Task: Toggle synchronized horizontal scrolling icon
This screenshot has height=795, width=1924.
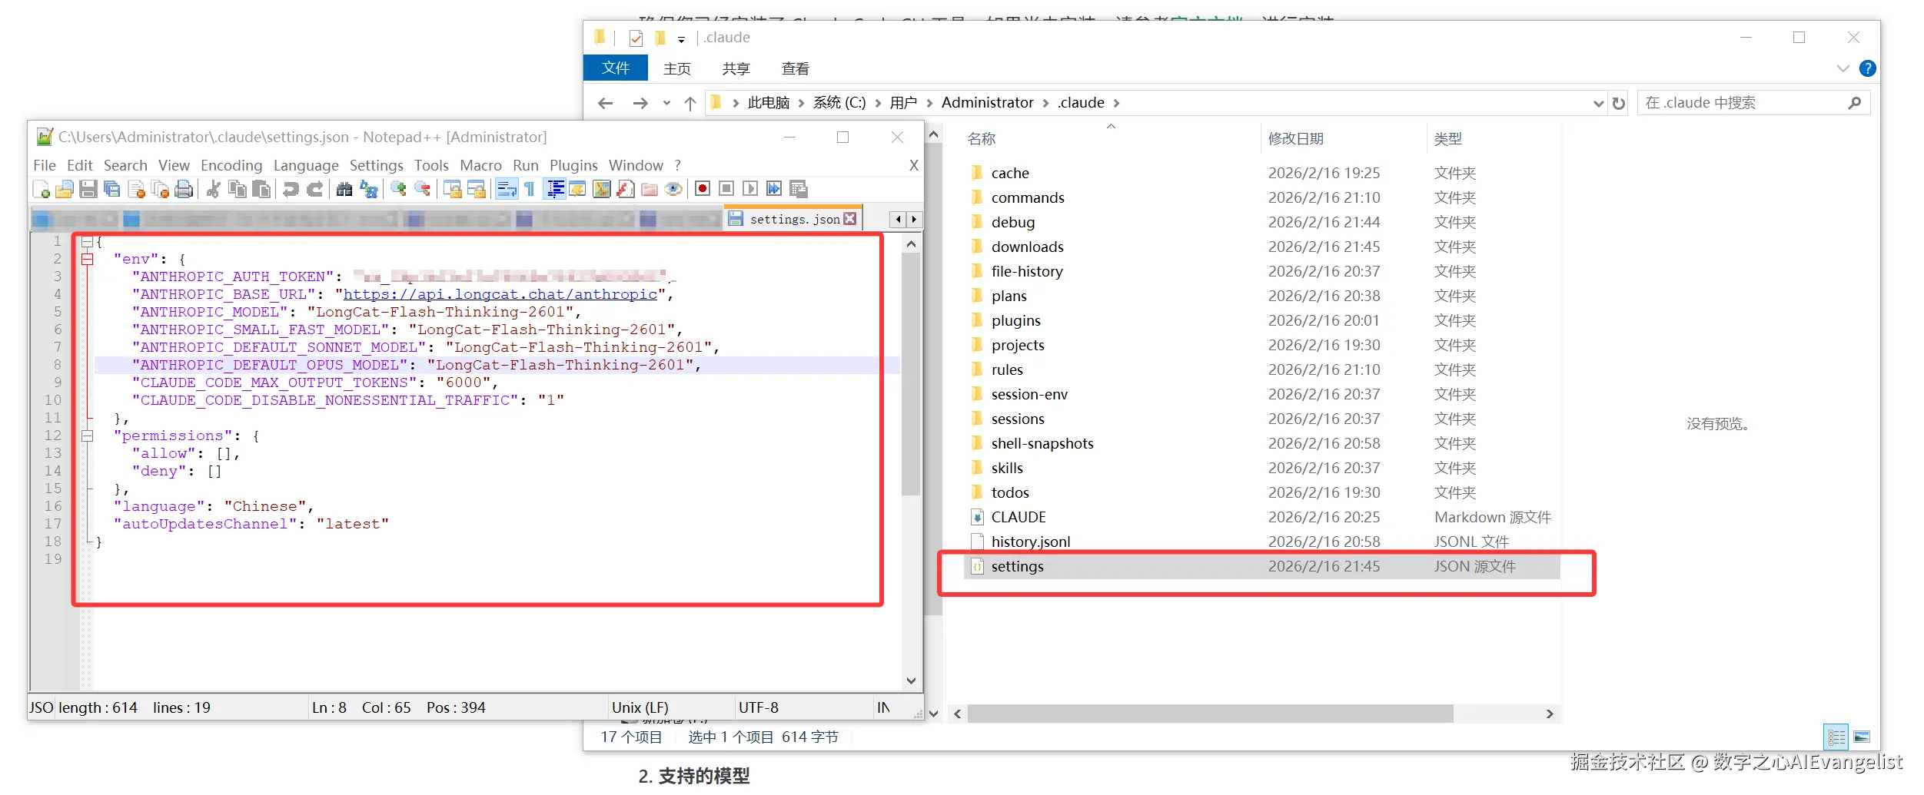Action: coord(476,189)
